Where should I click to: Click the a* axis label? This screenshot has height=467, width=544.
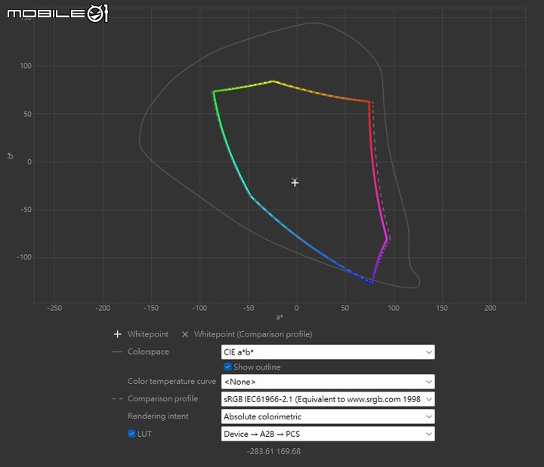[x=280, y=317]
